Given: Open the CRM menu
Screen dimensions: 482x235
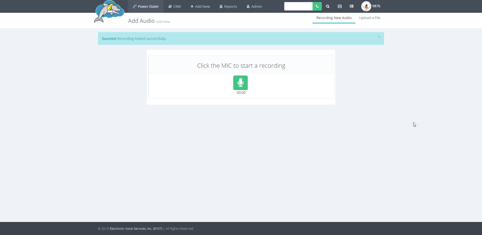Looking at the screenshot, I should click(x=174, y=7).
